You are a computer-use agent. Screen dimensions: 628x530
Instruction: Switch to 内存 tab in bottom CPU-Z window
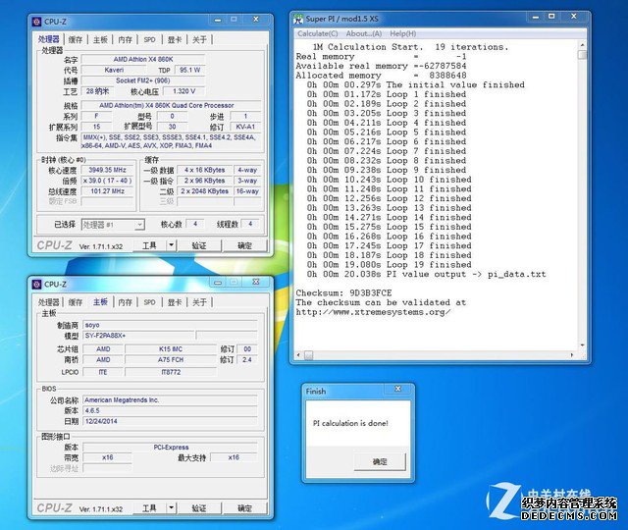(x=125, y=302)
